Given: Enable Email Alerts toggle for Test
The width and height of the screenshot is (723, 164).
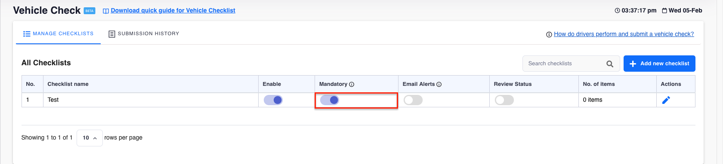Looking at the screenshot, I should pos(413,100).
